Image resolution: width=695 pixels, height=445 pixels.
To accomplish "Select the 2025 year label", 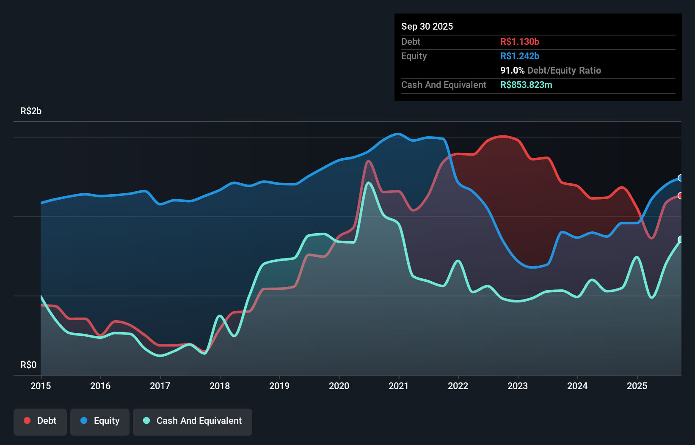I will 637,386.
